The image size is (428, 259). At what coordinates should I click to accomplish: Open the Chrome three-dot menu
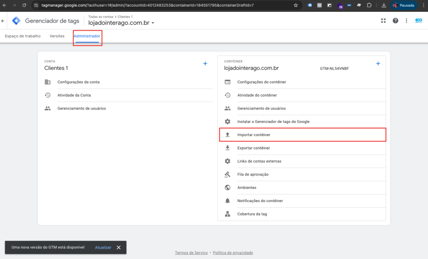(424, 5)
